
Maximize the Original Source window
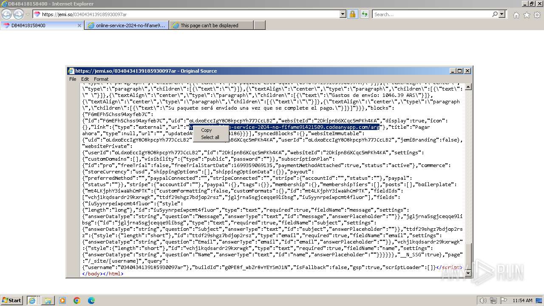click(460, 71)
